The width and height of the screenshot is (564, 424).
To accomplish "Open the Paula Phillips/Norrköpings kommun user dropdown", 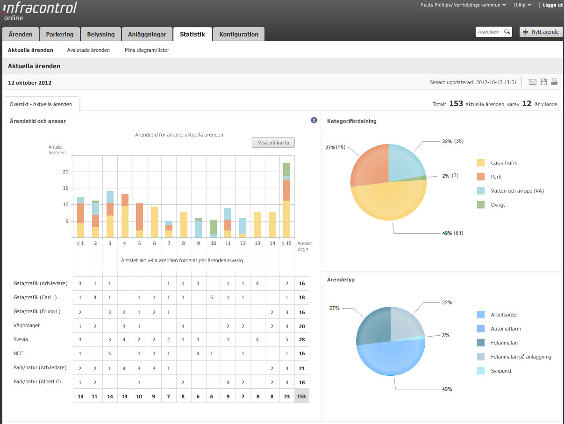I will 464,5.
